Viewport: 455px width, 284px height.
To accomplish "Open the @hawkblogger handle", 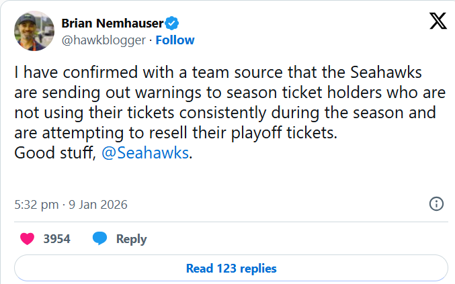I will [104, 40].
